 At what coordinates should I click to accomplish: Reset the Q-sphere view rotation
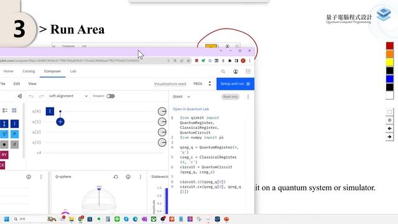coord(116,177)
